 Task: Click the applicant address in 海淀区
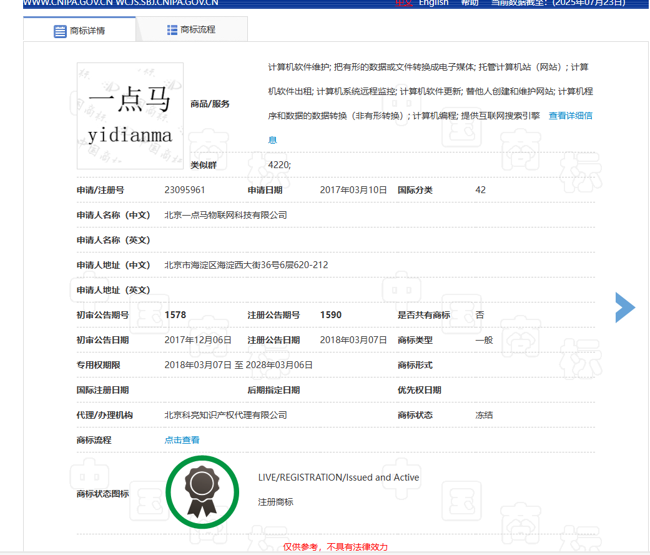(x=246, y=265)
